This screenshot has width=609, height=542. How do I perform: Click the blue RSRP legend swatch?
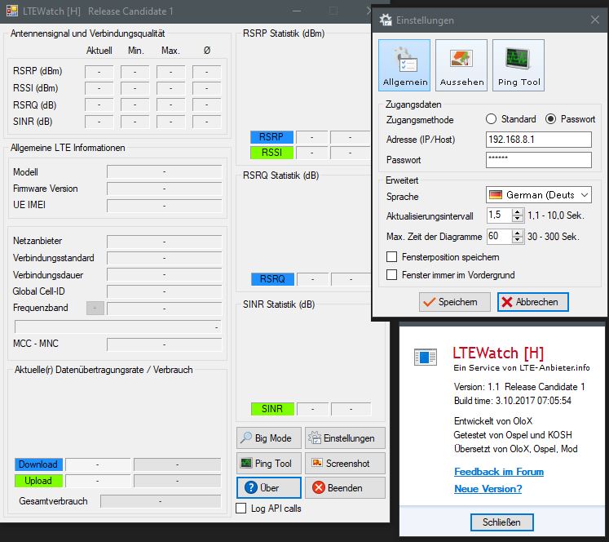point(271,137)
